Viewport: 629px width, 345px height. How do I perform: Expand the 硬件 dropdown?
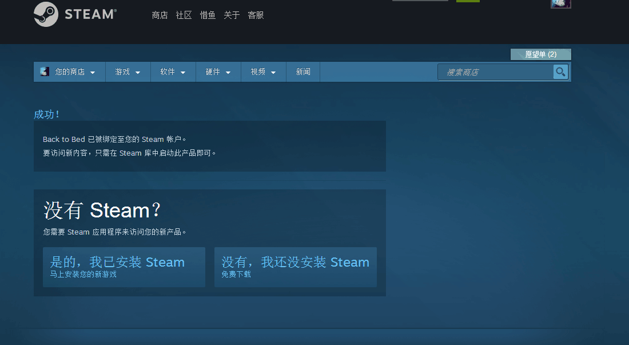(218, 72)
